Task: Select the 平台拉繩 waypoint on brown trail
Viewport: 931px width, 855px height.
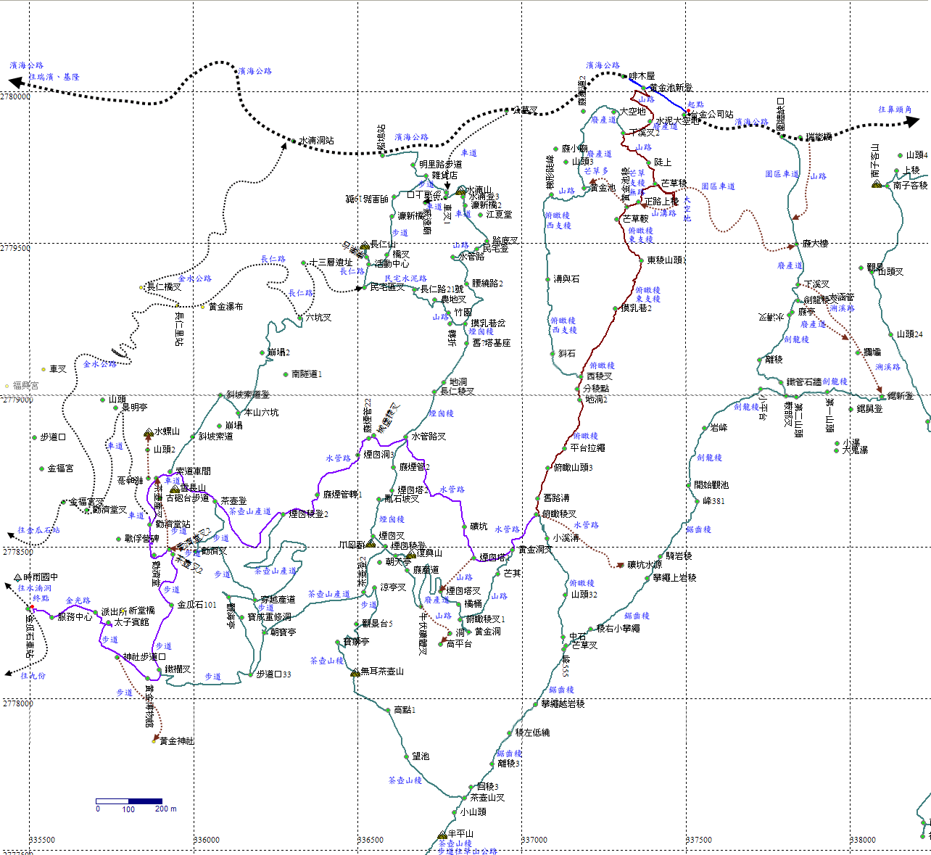Action: click(x=587, y=448)
